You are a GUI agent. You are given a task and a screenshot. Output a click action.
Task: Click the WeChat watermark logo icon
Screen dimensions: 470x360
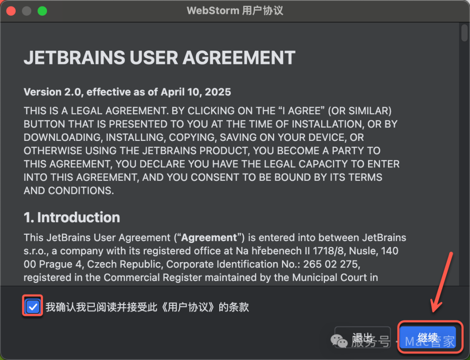[339, 340]
